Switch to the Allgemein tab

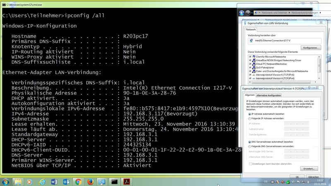click(x=249, y=95)
